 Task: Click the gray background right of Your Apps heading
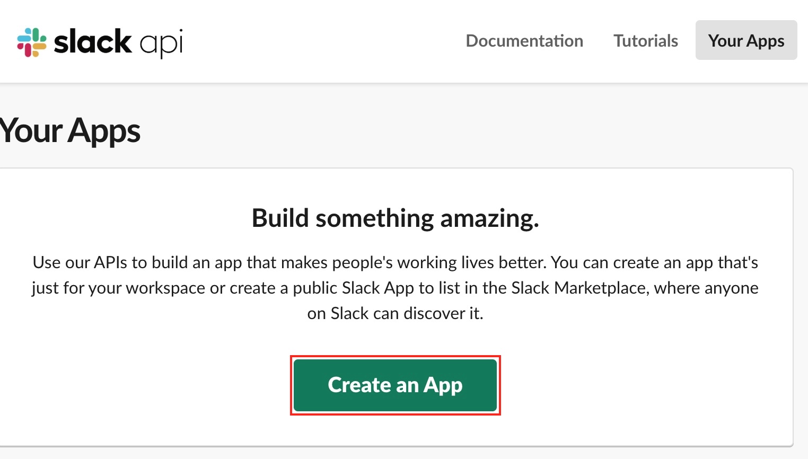[477, 131]
